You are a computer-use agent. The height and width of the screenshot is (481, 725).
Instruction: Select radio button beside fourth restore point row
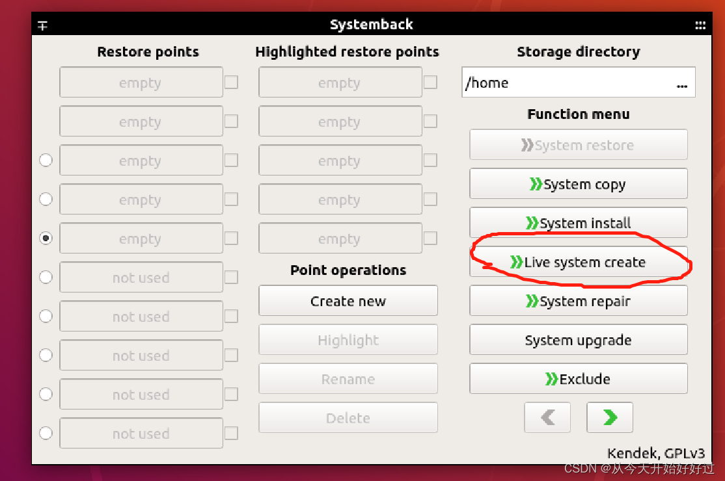46,199
